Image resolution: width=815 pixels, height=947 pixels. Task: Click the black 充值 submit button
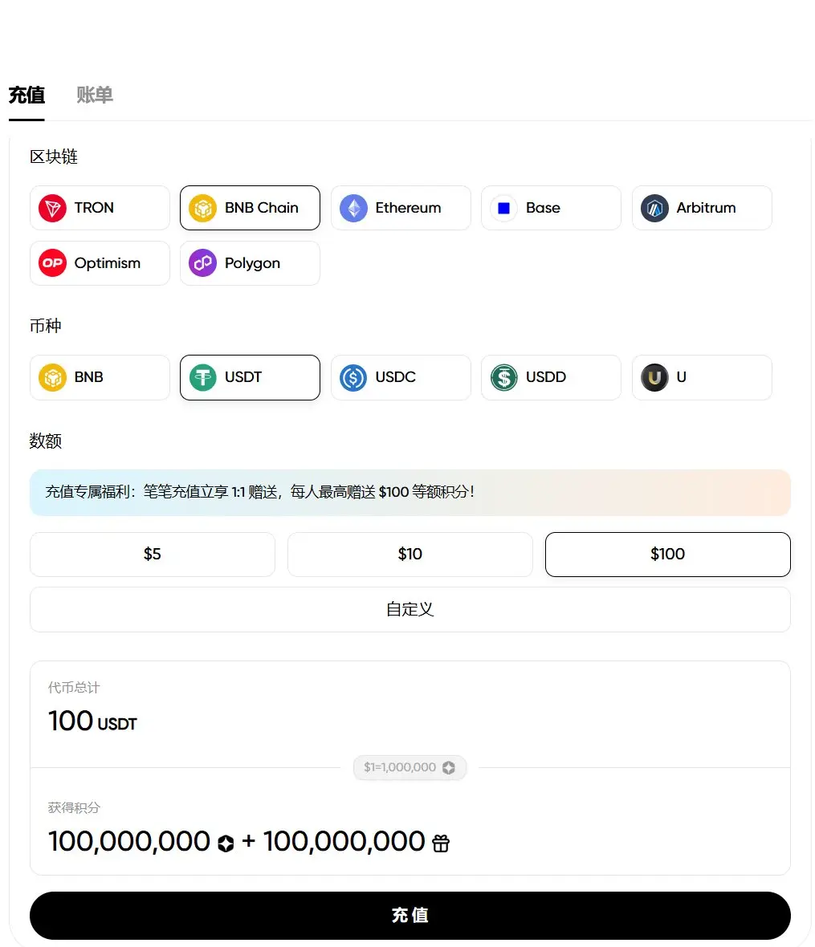410,915
